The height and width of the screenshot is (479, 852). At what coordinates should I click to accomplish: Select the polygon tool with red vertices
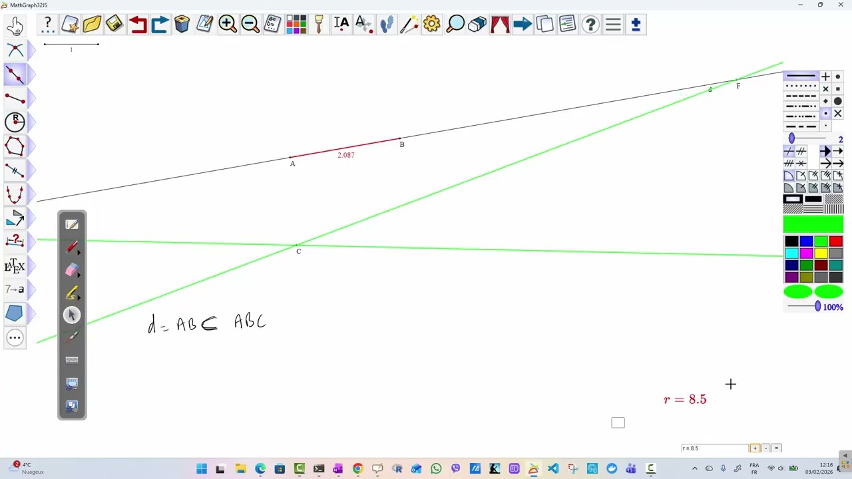click(x=15, y=146)
